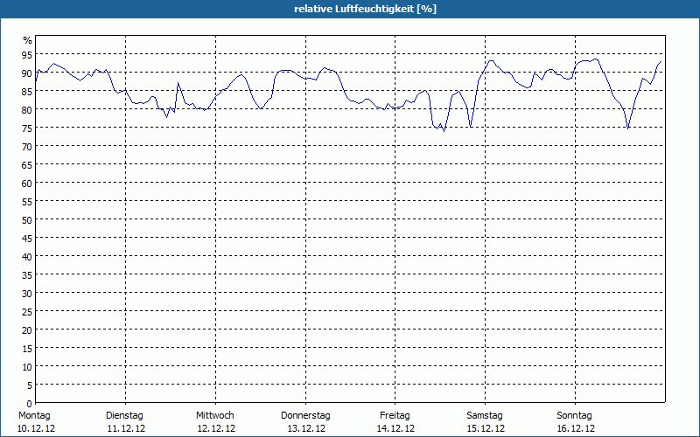
Task: Select the 85 y-axis label
Action: (27, 92)
